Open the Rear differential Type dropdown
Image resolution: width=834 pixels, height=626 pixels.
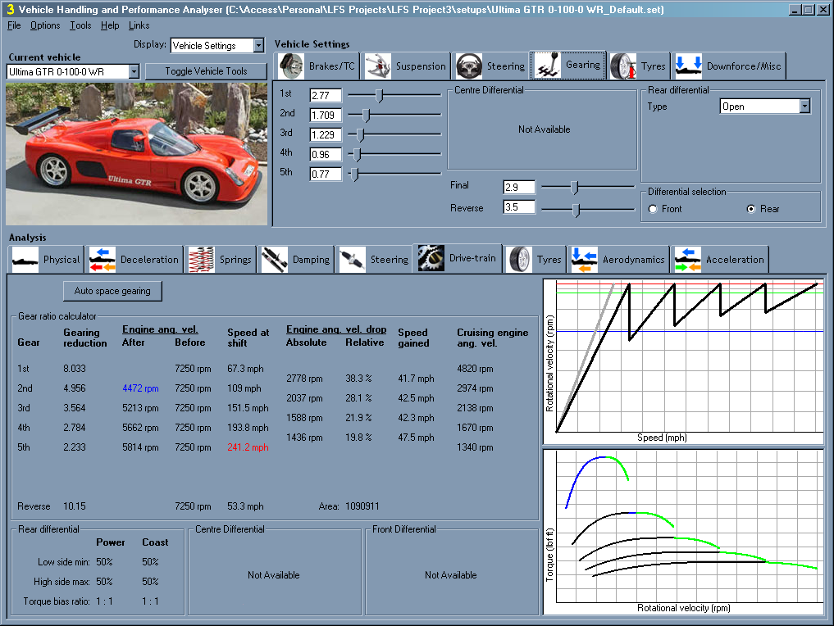pyautogui.click(x=804, y=107)
